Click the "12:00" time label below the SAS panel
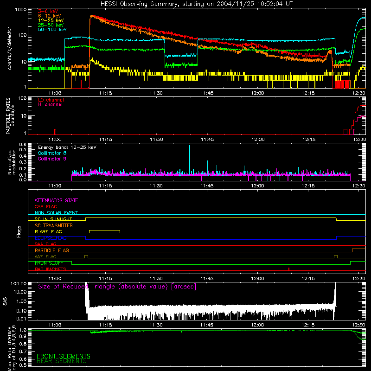Viewport: 371px width, 371px height. tap(257, 325)
